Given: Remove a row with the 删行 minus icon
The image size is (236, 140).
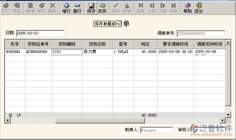Looking at the screenshot, I should point(77,8).
